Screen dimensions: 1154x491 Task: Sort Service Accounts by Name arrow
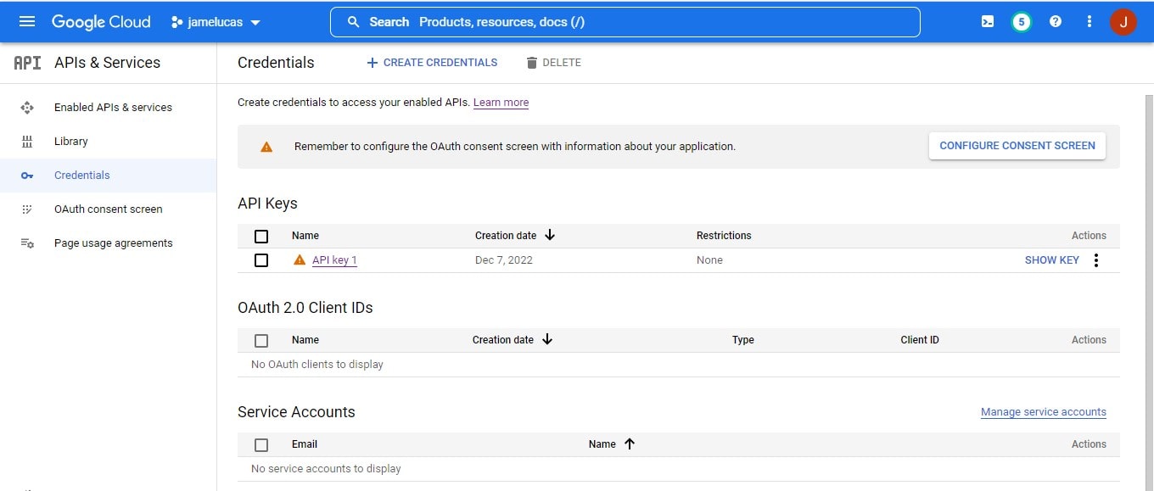coord(630,444)
